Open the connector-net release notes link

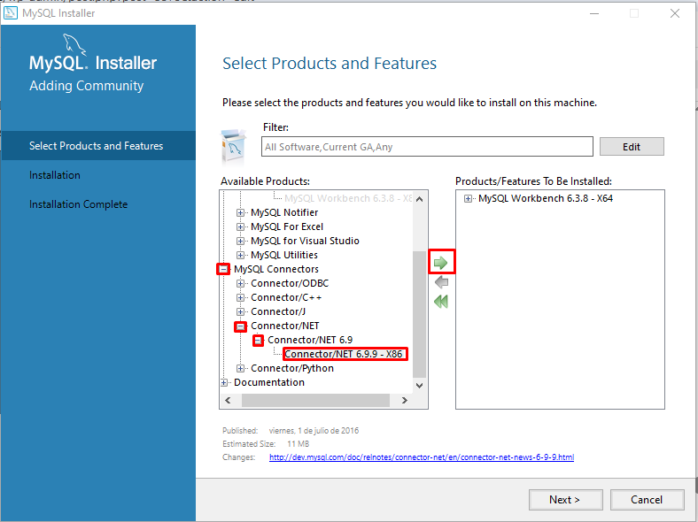click(422, 457)
